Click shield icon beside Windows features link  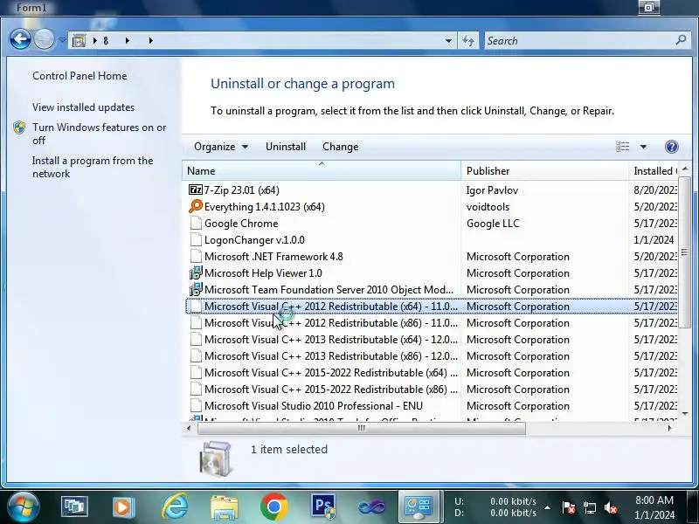point(19,128)
